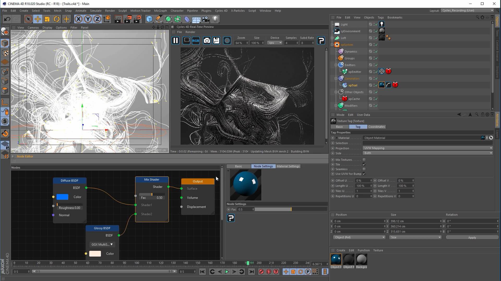Open the Device cpu dropdown
The image size is (501, 281).
[x=275, y=43]
